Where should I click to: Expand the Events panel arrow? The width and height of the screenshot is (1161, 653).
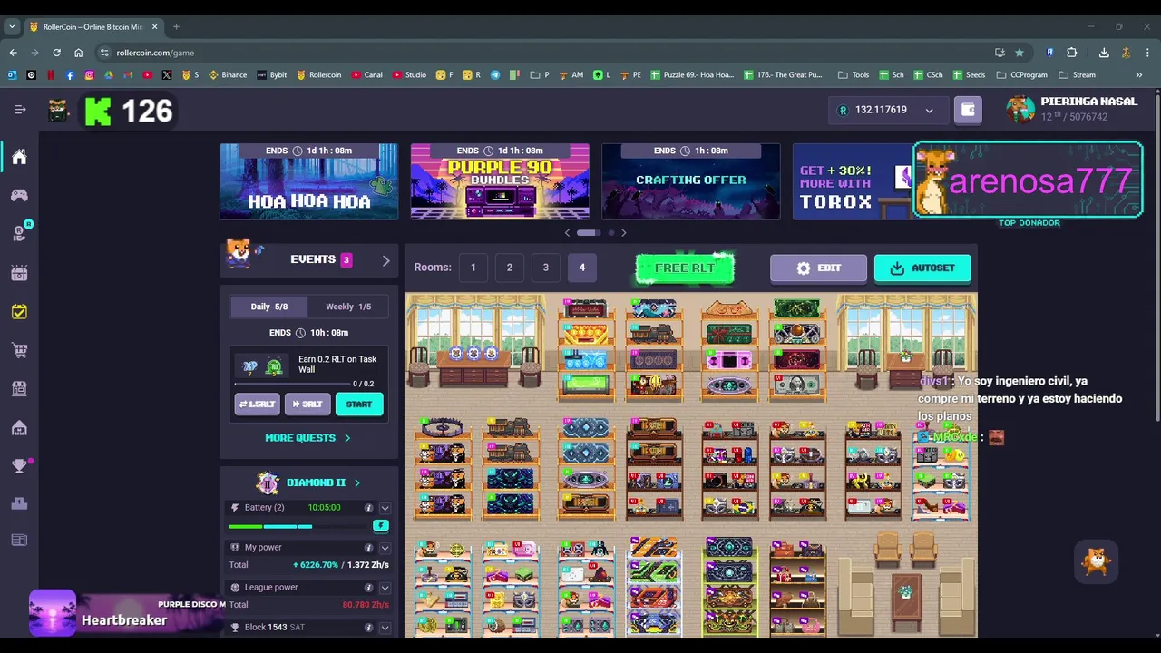pyautogui.click(x=385, y=260)
